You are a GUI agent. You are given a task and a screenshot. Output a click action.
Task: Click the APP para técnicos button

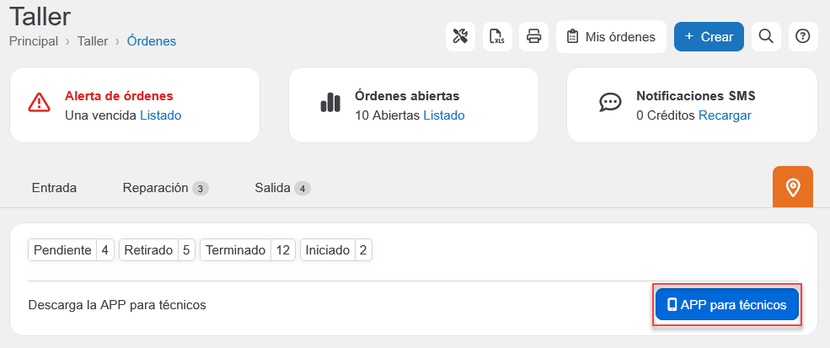click(727, 305)
